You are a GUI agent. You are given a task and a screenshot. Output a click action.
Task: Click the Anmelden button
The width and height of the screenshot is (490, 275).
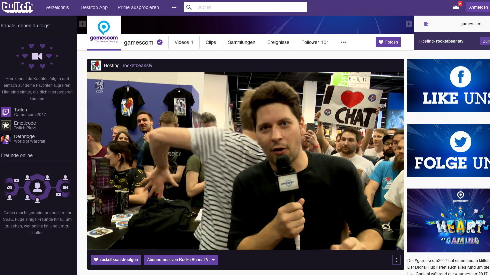478,7
